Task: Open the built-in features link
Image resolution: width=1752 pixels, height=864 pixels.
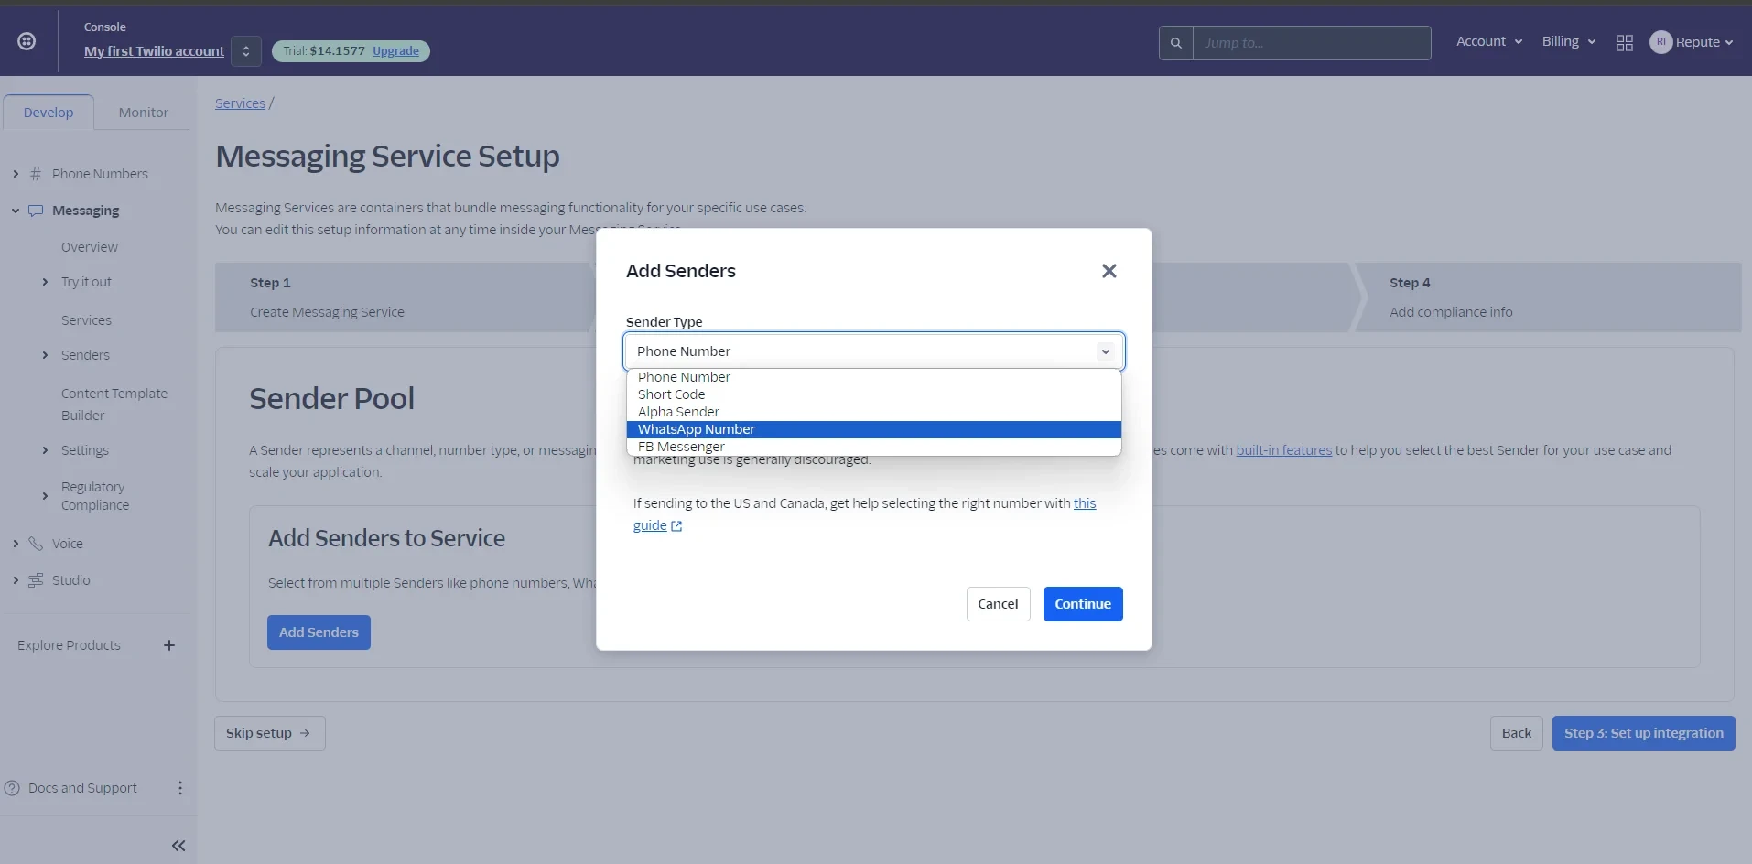Action: tap(1283, 450)
